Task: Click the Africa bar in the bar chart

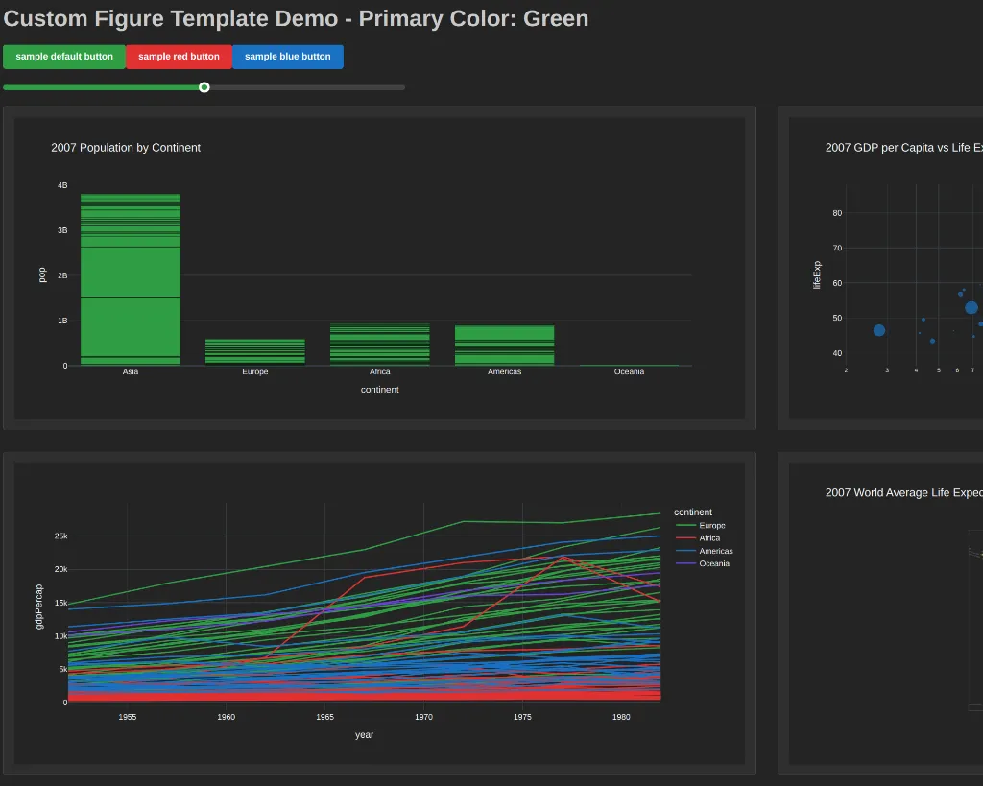Action: click(x=380, y=345)
